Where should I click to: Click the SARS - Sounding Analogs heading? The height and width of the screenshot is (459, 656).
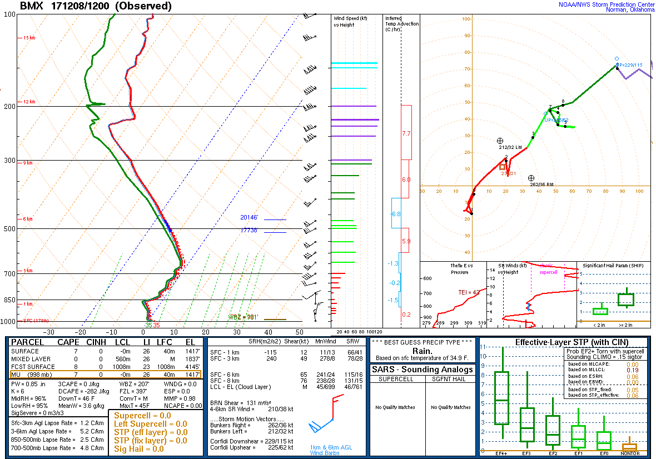(422, 370)
